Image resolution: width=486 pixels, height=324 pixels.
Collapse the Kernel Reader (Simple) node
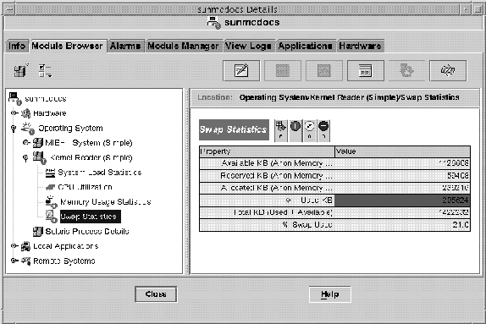25,158
